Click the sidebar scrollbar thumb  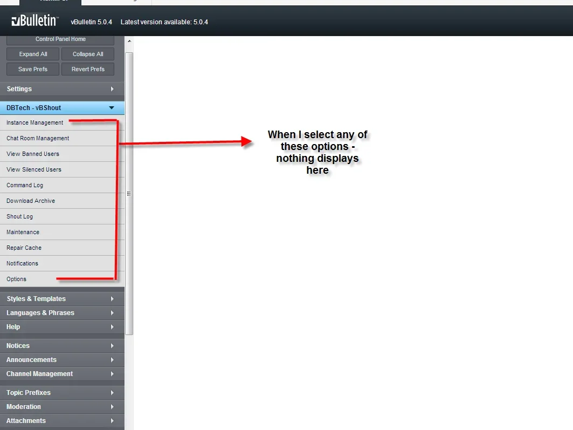pyautogui.click(x=129, y=194)
